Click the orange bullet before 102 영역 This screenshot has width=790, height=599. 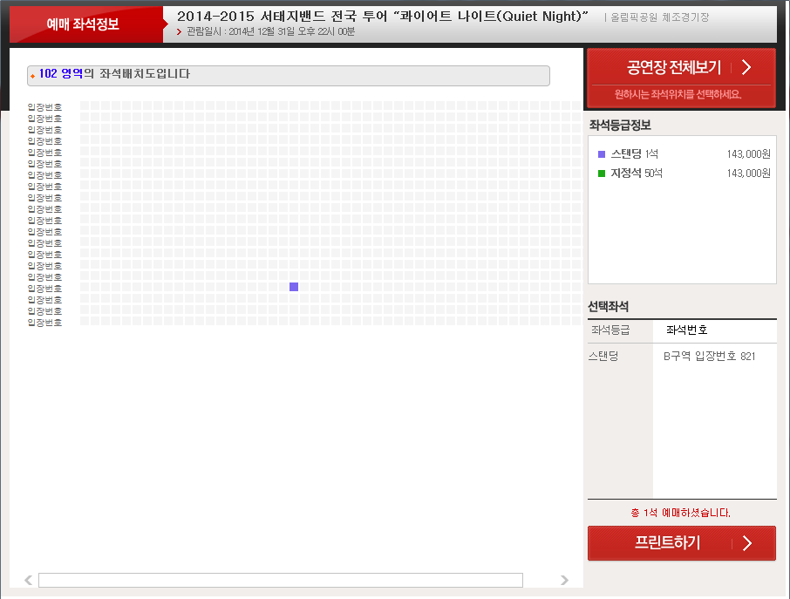tap(33, 76)
